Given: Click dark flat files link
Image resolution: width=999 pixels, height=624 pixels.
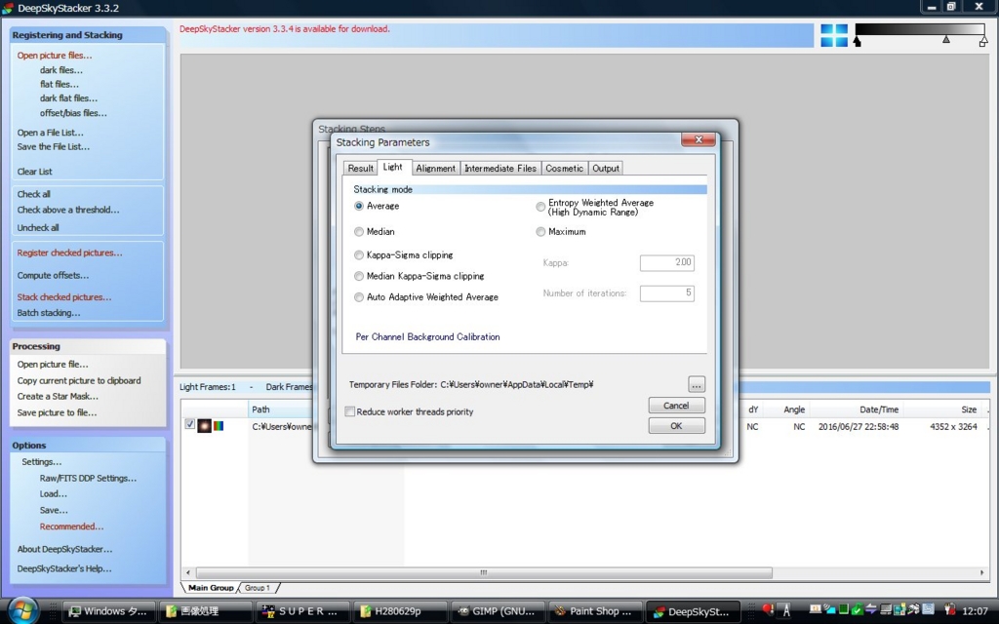Looking at the screenshot, I should coord(69,98).
